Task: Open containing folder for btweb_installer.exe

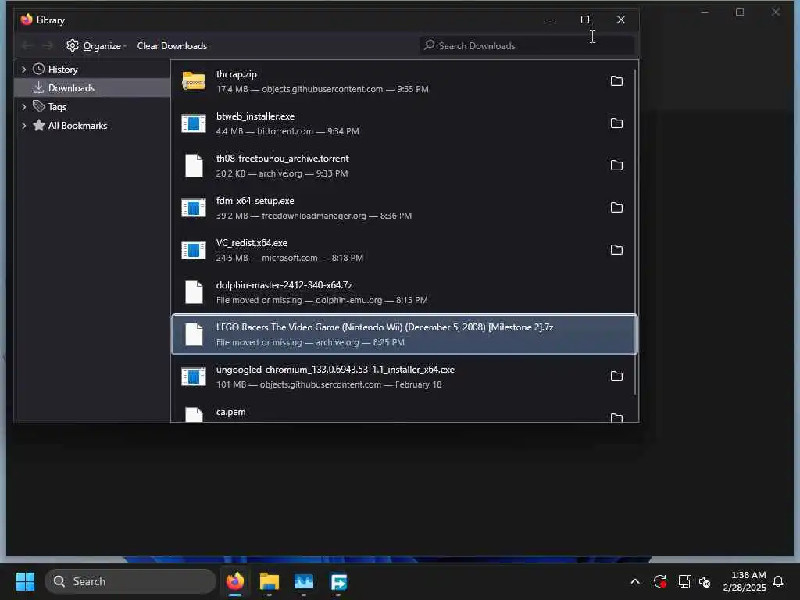Action: (616, 123)
